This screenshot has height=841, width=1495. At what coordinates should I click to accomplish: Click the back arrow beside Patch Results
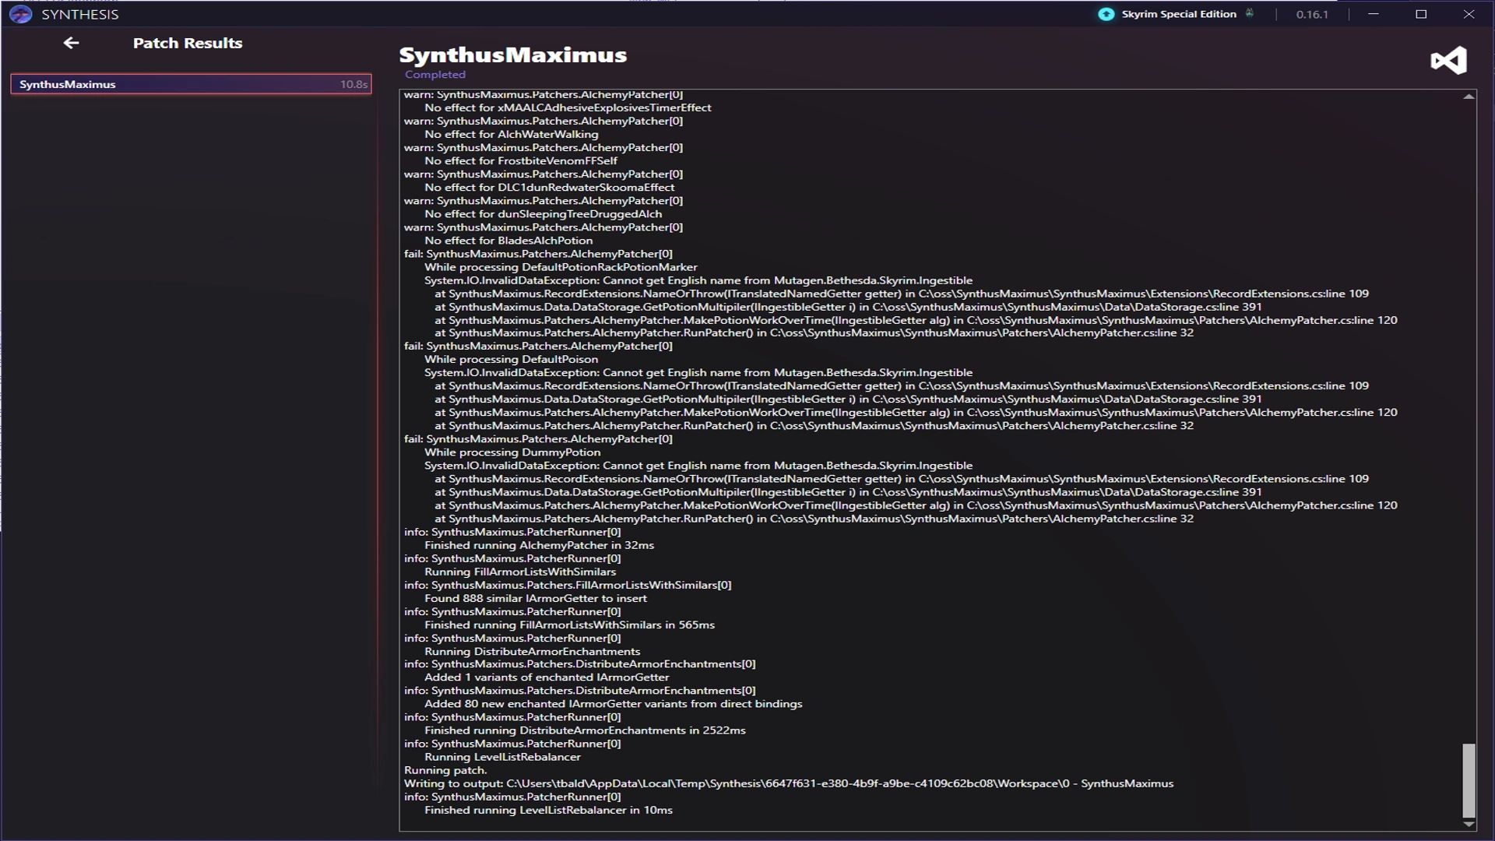pyautogui.click(x=71, y=43)
